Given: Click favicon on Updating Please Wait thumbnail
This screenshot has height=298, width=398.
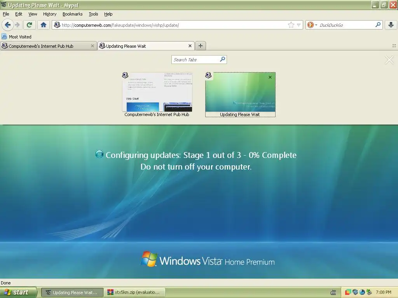Looking at the screenshot, I should (x=208, y=75).
